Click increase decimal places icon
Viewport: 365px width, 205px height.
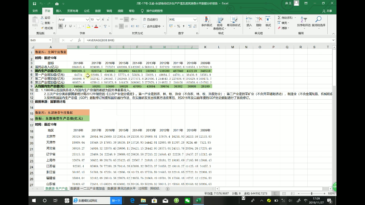coord(189,26)
